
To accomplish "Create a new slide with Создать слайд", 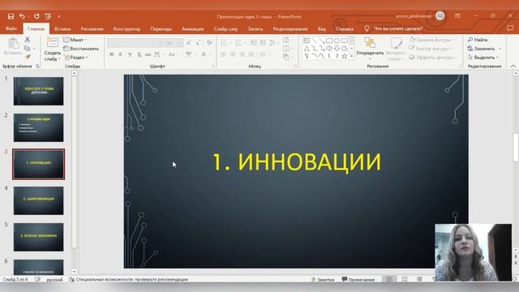I will (x=52, y=49).
